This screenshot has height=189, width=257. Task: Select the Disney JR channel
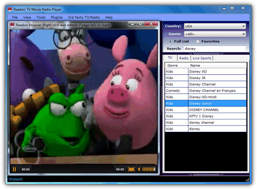point(206,78)
